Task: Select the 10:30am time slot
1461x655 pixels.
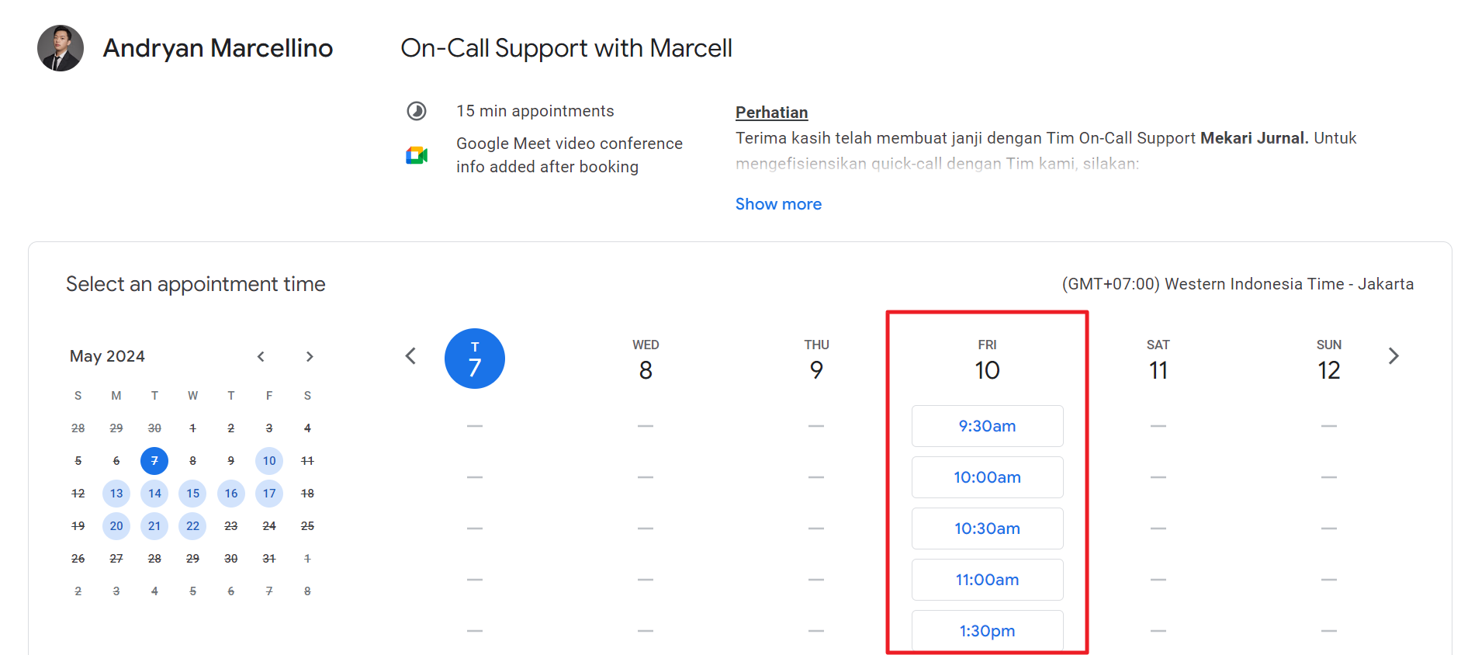Action: (x=987, y=529)
